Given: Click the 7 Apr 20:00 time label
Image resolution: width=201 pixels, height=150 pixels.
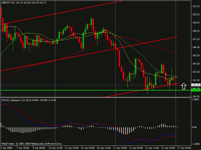Looking at the screenshot, I should tap(23, 148).
